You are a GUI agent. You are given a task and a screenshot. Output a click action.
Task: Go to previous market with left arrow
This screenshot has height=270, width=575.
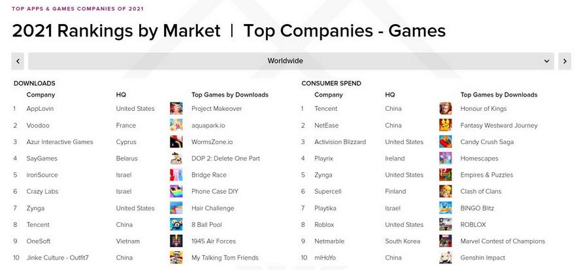click(x=18, y=61)
